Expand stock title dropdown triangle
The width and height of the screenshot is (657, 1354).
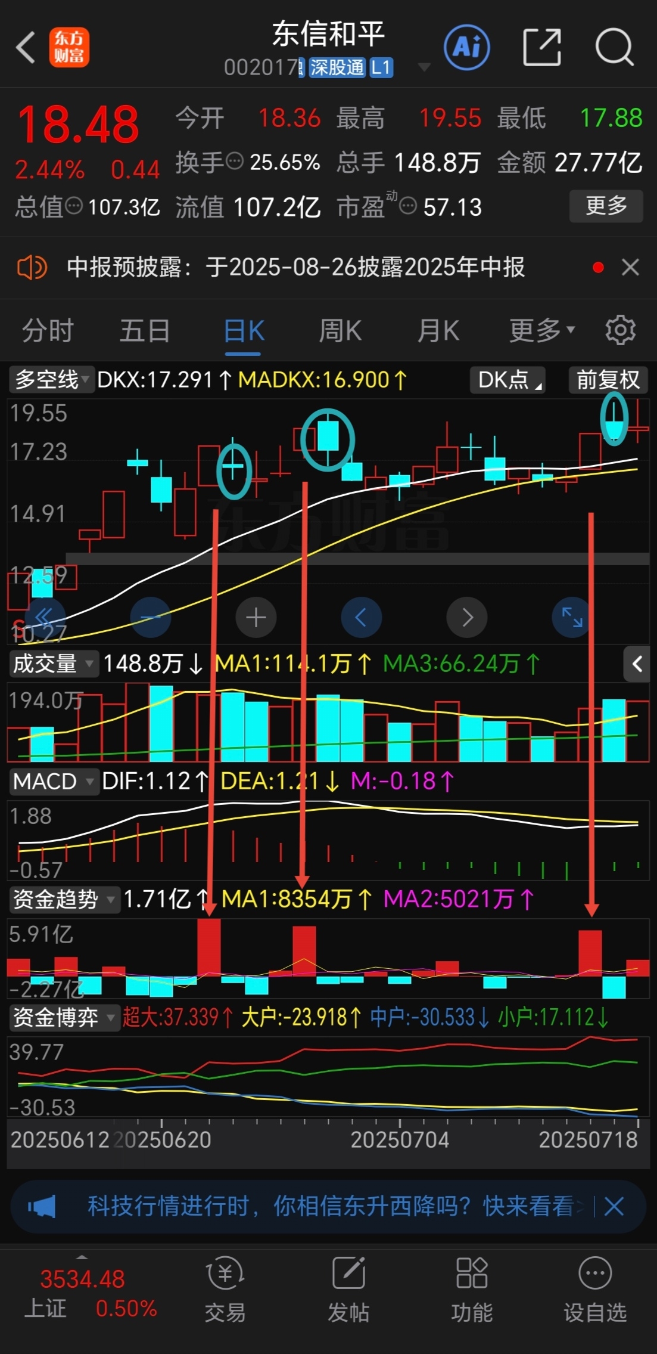coord(424,67)
